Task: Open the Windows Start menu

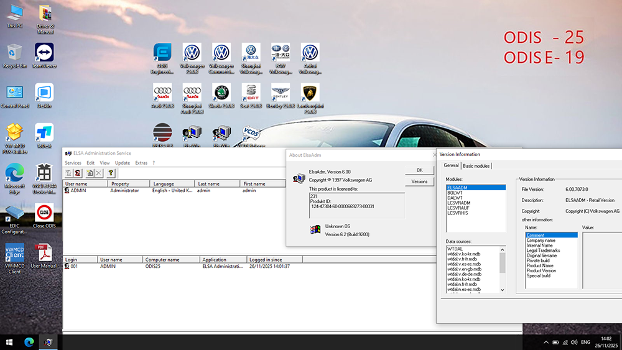Action: (9, 343)
